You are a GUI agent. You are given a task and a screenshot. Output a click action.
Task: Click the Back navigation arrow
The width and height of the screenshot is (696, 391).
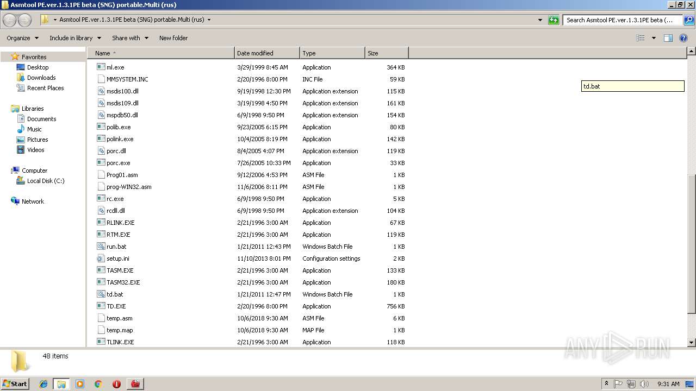pyautogui.click(x=10, y=20)
